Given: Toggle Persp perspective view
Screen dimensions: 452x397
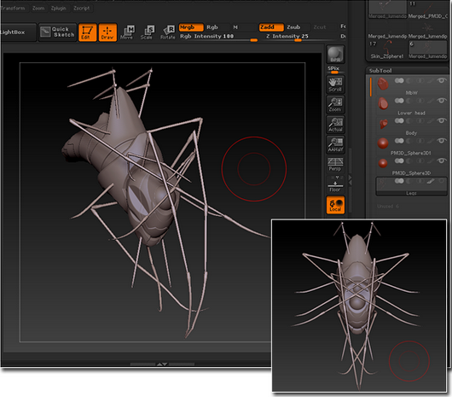Looking at the screenshot, I should (335, 164).
